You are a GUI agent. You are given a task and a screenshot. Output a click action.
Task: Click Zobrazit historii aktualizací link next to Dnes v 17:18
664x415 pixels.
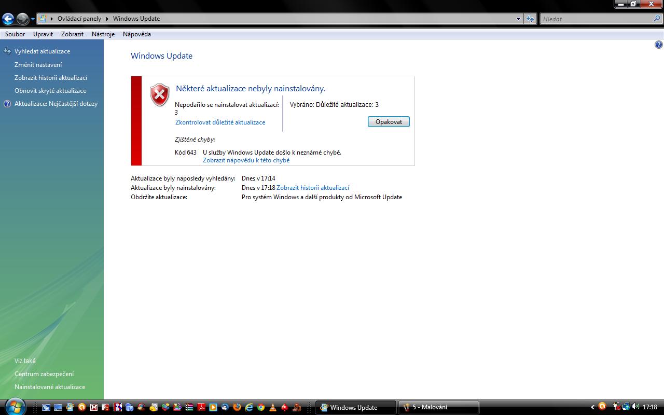click(313, 188)
